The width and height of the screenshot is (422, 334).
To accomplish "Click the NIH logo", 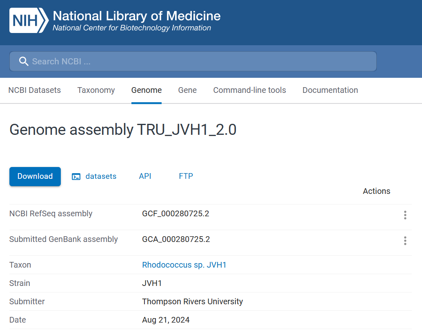I will tap(29, 20).
